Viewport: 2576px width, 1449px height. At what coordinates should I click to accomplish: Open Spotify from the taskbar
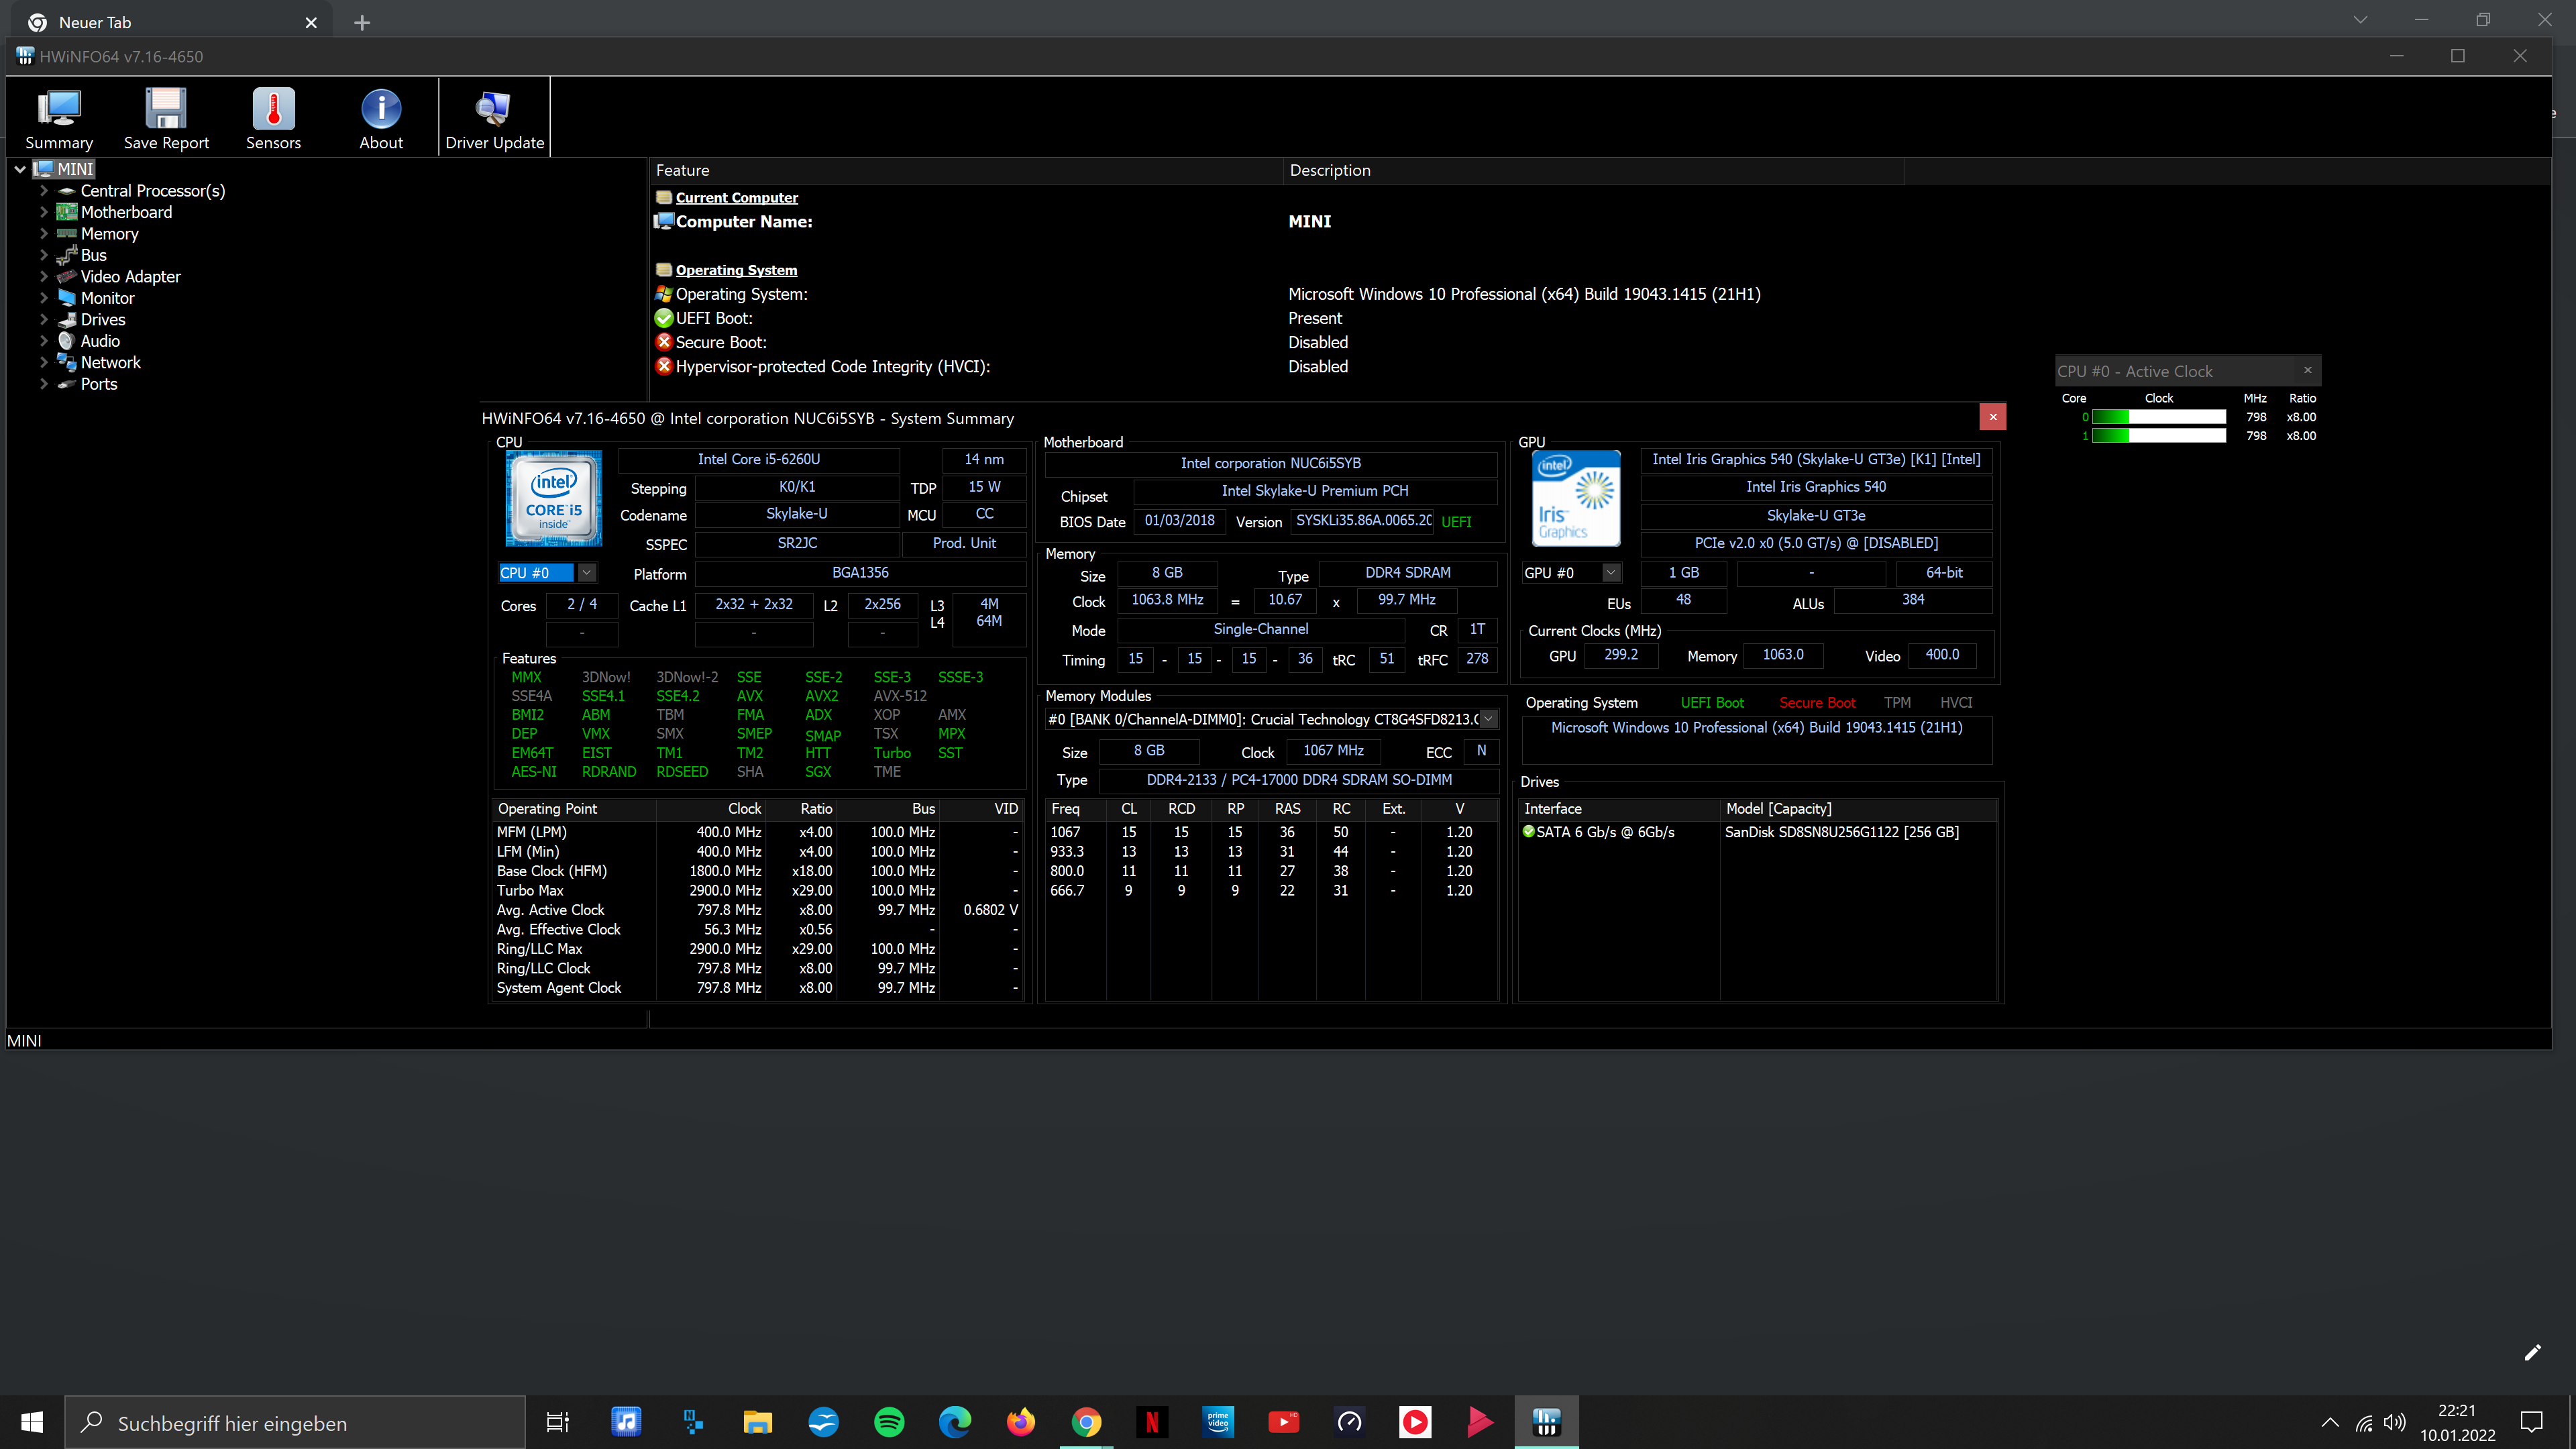pyautogui.click(x=888, y=1421)
